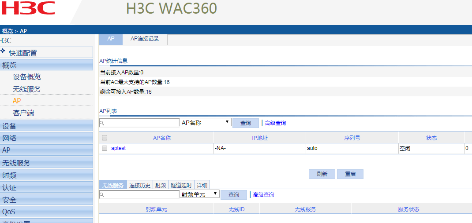Viewport: 472px width, 223px height.
Task: Expand the 设备 menu section
Action: click(47, 126)
